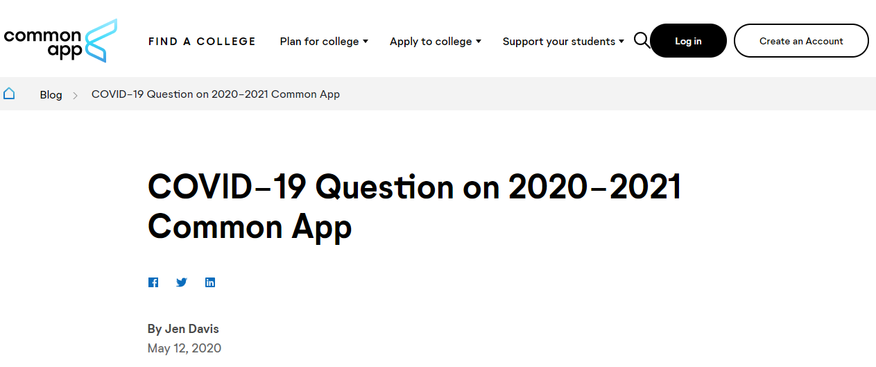This screenshot has height=367, width=876.
Task: Open the search magnifier icon
Action: (x=642, y=40)
